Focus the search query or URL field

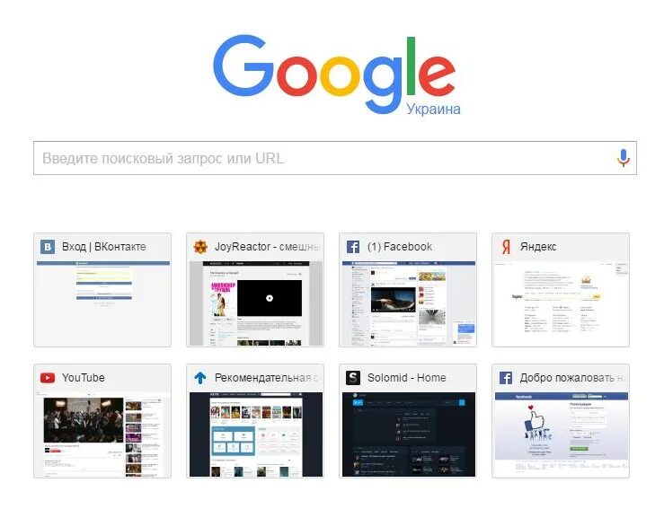[x=335, y=158]
